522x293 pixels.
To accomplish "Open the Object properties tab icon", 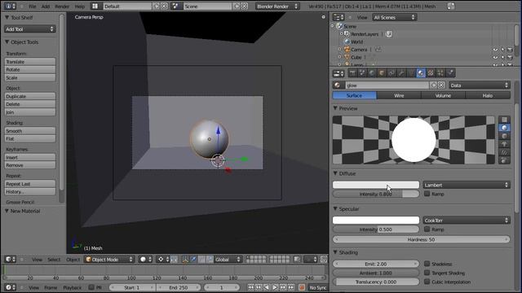I will point(382,72).
